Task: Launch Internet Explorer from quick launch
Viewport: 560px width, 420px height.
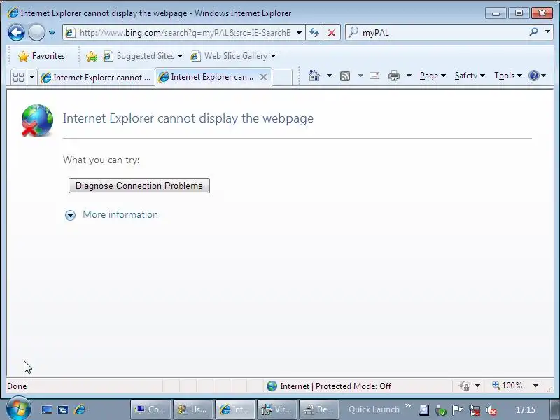Action: [x=79, y=409]
